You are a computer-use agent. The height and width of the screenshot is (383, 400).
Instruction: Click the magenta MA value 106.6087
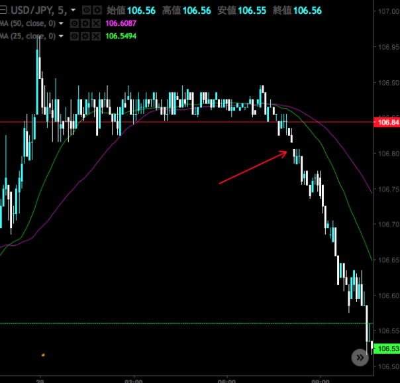pyautogui.click(x=121, y=23)
